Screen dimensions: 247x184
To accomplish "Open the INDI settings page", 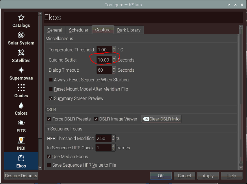I will (x=21, y=144).
